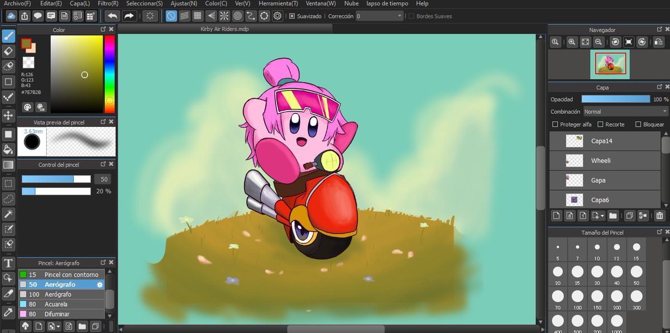Image resolution: width=670 pixels, height=333 pixels.
Task: Undock the Control del pincel panel
Action: (x=103, y=164)
